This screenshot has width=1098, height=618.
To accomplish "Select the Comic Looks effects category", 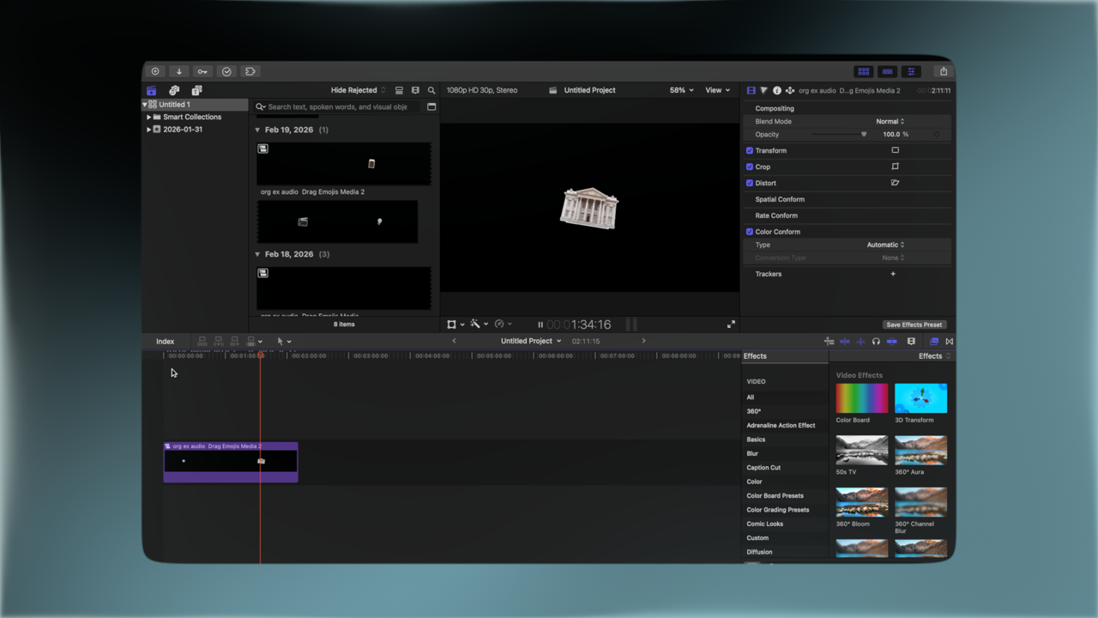I will pyautogui.click(x=764, y=524).
